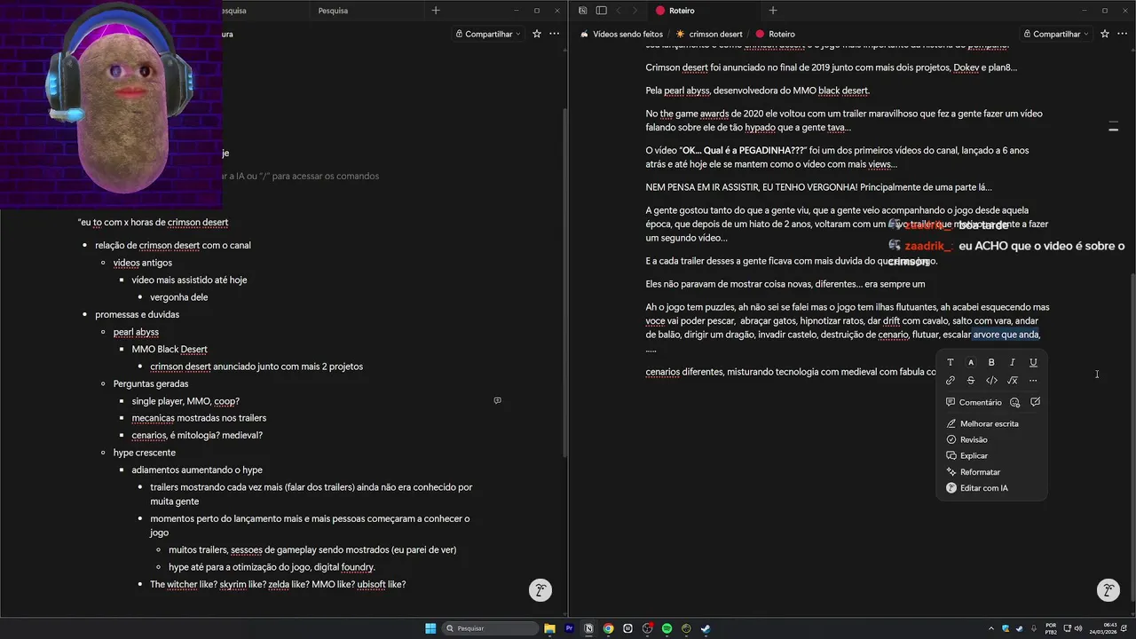Open Compartilhar dropdown in right window

1059,34
